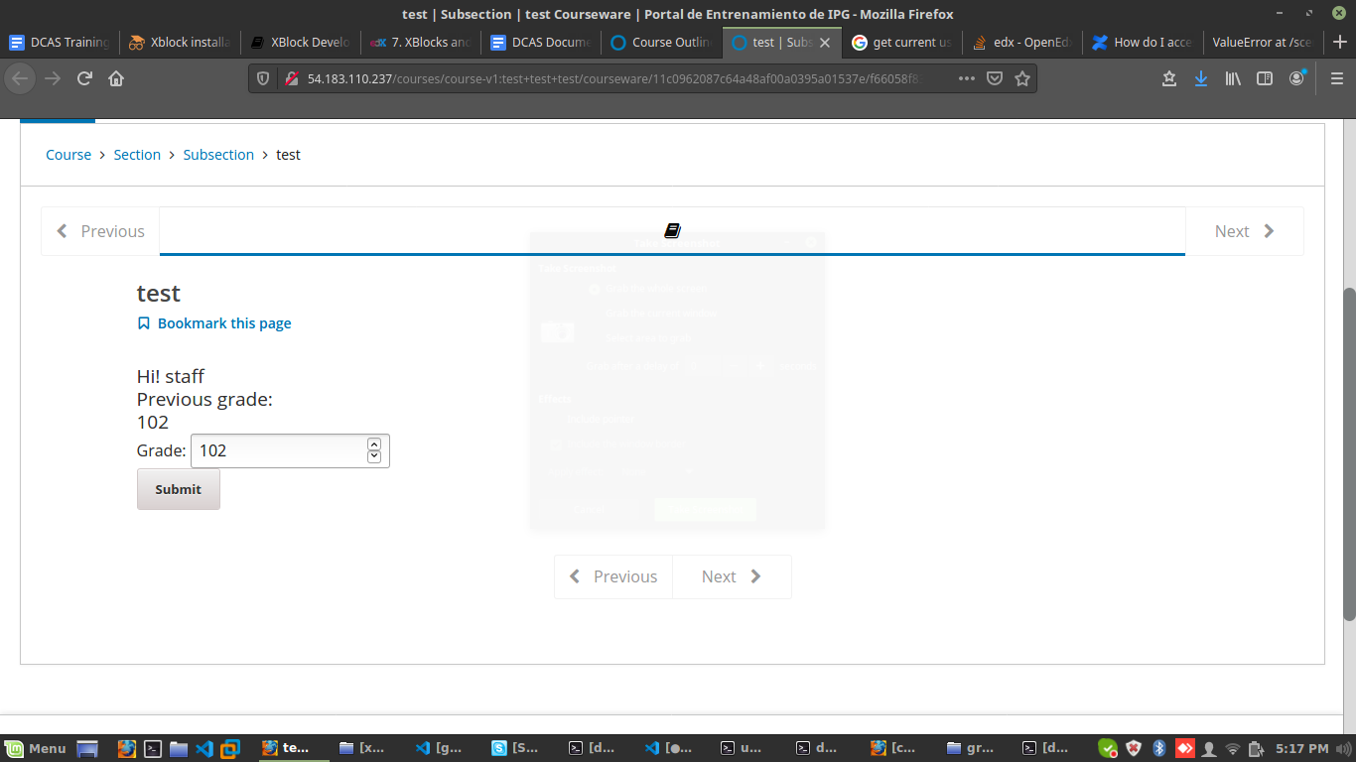Launch VS Code from the panel launcher
Screen dimensions: 1356x762
pos(204,749)
